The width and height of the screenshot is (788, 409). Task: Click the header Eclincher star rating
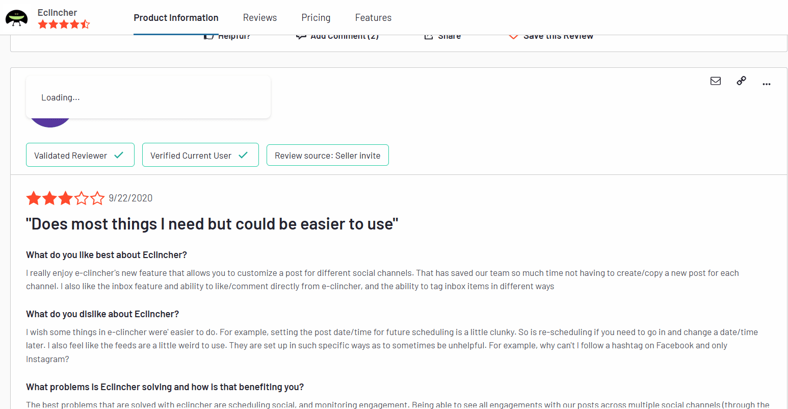pyautogui.click(x=64, y=24)
